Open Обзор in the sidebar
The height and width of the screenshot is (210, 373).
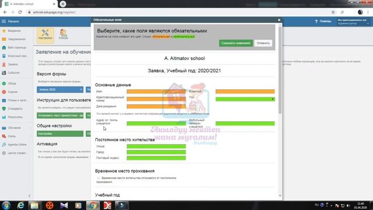click(9, 83)
